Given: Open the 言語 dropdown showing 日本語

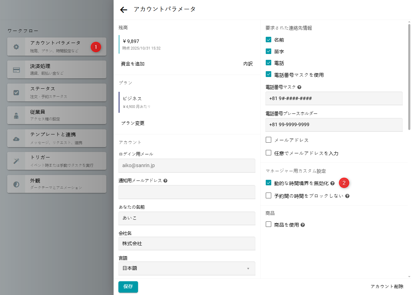Looking at the screenshot, I should (x=187, y=268).
